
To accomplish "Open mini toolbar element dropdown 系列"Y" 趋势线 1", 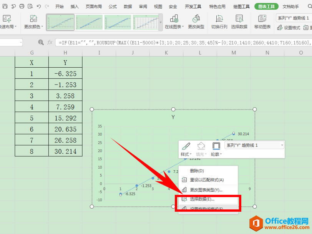I will pyautogui.click(x=254, y=145).
